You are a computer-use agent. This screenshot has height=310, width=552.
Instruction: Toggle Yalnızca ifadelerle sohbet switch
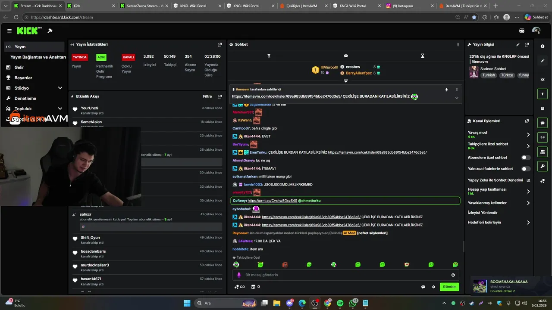point(526,169)
